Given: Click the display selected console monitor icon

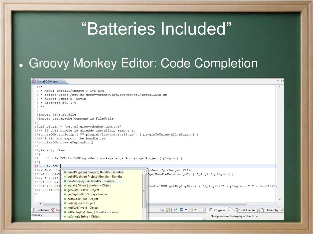Looking at the screenshot, I should point(182,210).
